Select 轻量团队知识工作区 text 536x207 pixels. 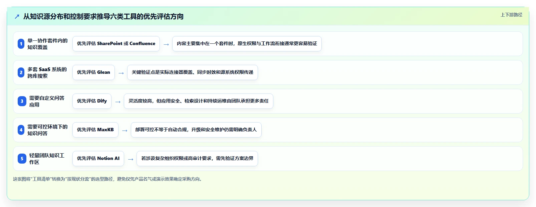[47, 159]
